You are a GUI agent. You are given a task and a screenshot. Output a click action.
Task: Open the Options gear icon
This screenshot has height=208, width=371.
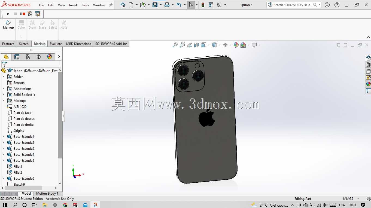(219, 5)
